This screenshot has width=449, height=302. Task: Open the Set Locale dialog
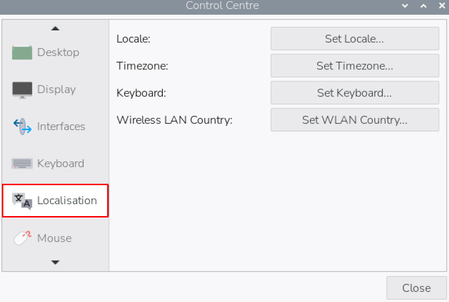[x=354, y=39]
